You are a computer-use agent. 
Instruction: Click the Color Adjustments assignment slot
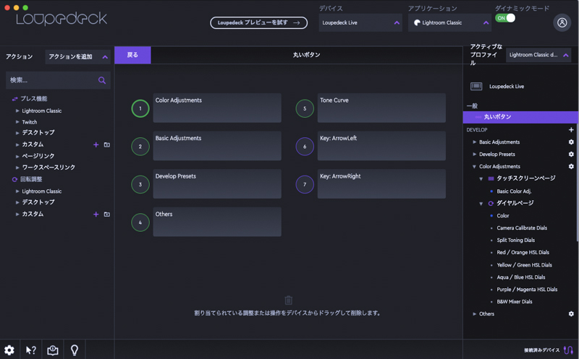(x=217, y=108)
